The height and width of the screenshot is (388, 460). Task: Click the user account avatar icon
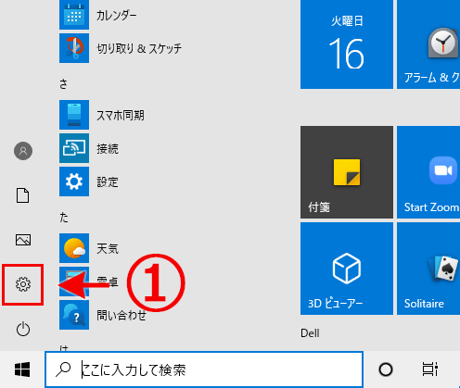point(23,151)
